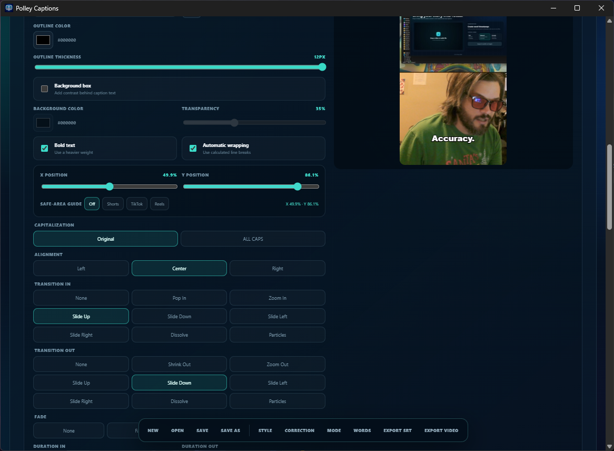This screenshot has height=451, width=614.
Task: Click the outline color hex value
Action: 67,40
